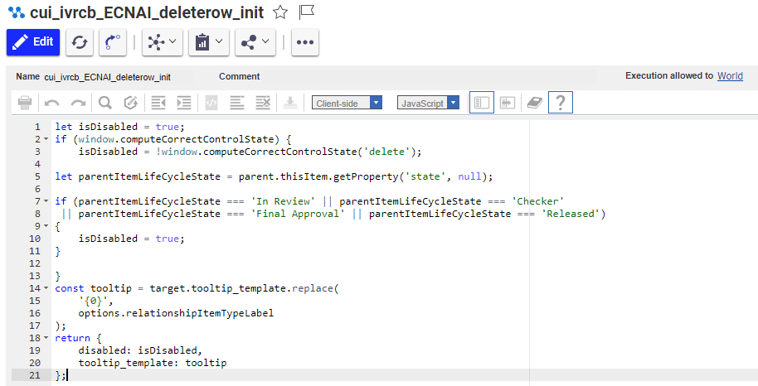Click the undo arrow in editor toolbar
Screen dimensions: 758x386
pyautogui.click(x=52, y=103)
